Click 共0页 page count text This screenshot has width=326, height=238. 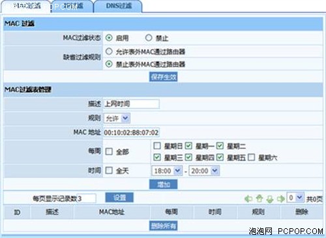[314, 199]
